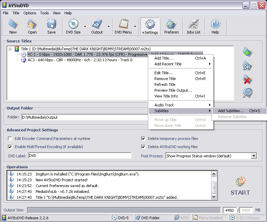Open the Options menu
This screenshot has width=267, height=222.
30,13
